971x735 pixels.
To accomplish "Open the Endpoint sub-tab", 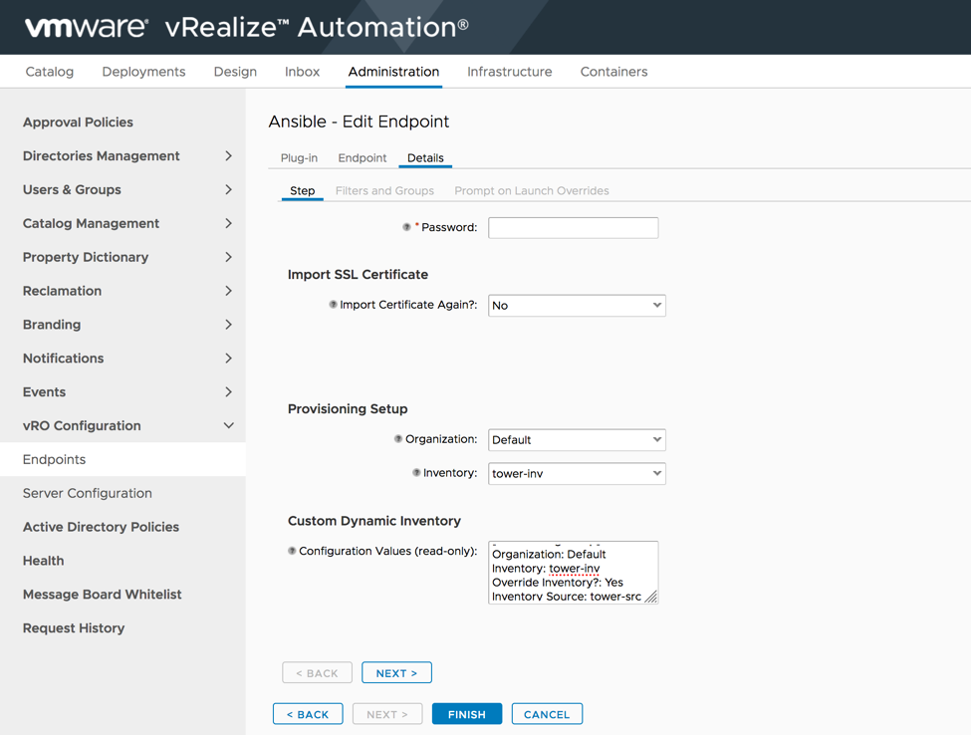I will tap(362, 158).
